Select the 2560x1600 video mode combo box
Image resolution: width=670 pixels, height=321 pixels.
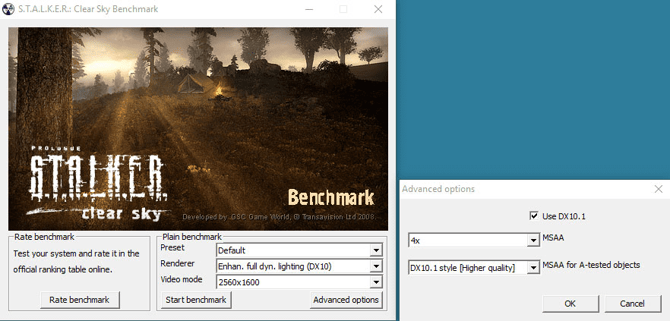click(x=299, y=282)
